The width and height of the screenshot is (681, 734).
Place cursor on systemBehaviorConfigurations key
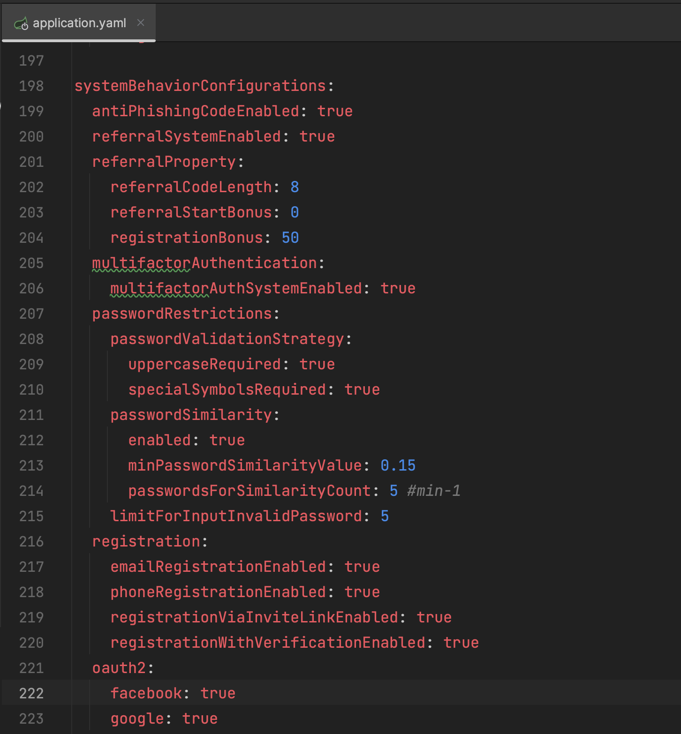pyautogui.click(x=200, y=86)
